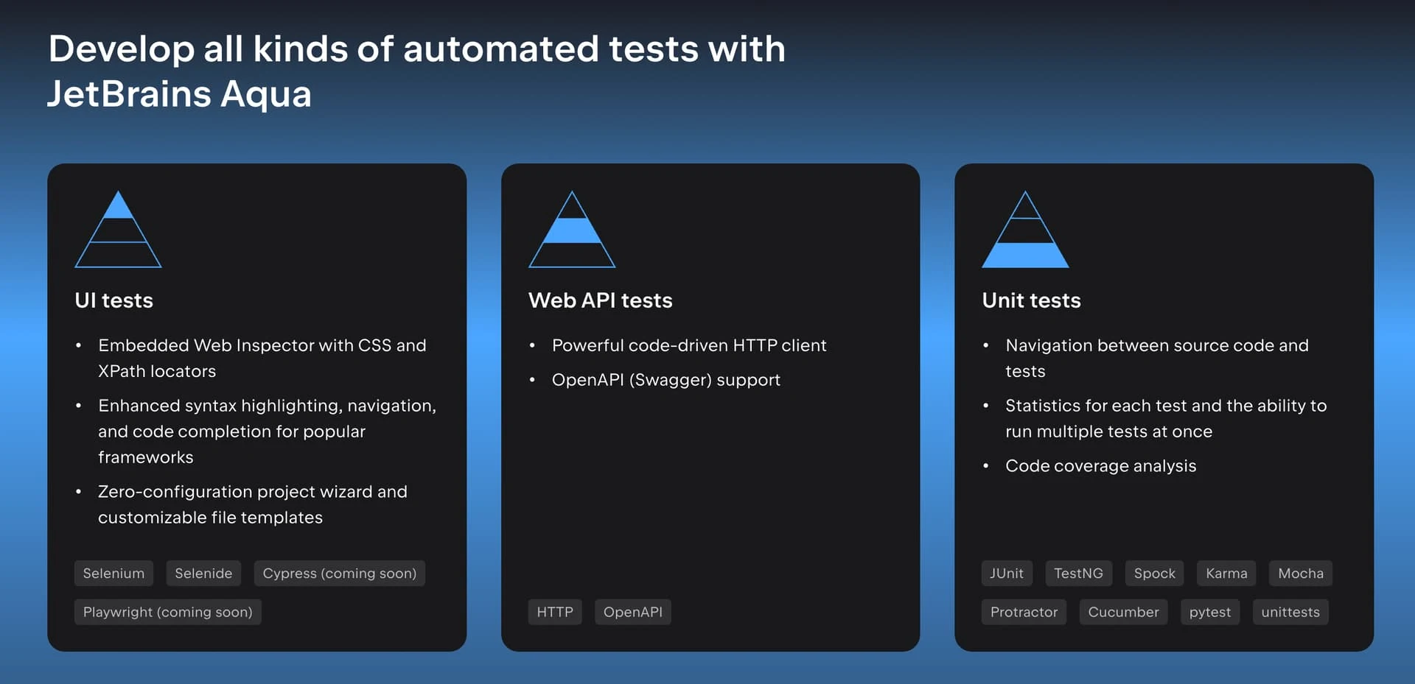Image resolution: width=1415 pixels, height=684 pixels.
Task: Click the "UI tests" heading
Action: point(114,300)
